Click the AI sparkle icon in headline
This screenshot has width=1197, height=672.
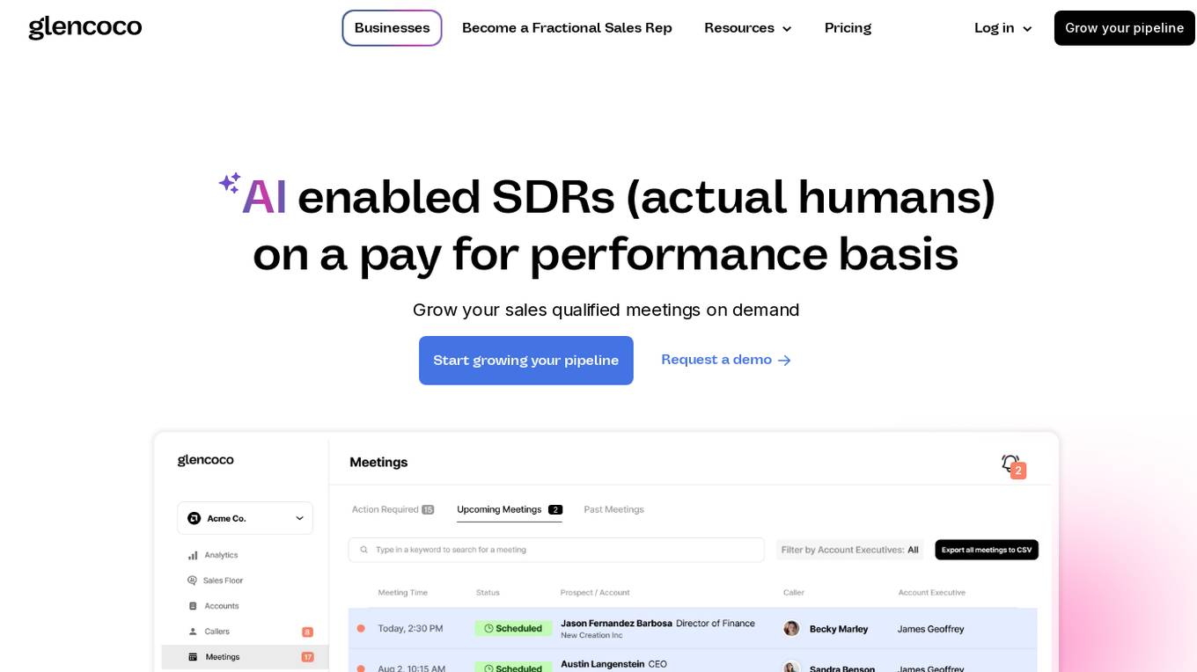(230, 183)
